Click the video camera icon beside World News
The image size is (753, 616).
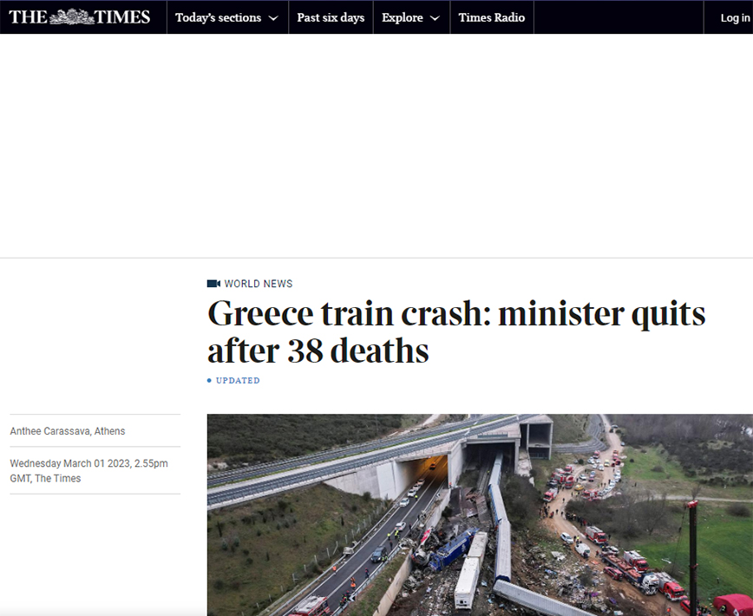[213, 284]
